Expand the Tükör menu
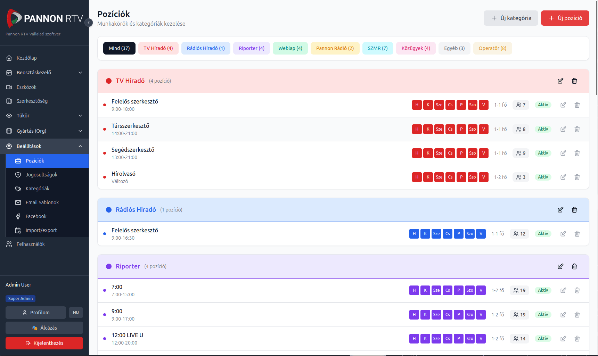598x356 pixels. 44,116
